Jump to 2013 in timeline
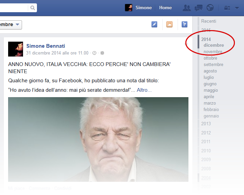This screenshot has height=195, width=244. tap(206, 124)
